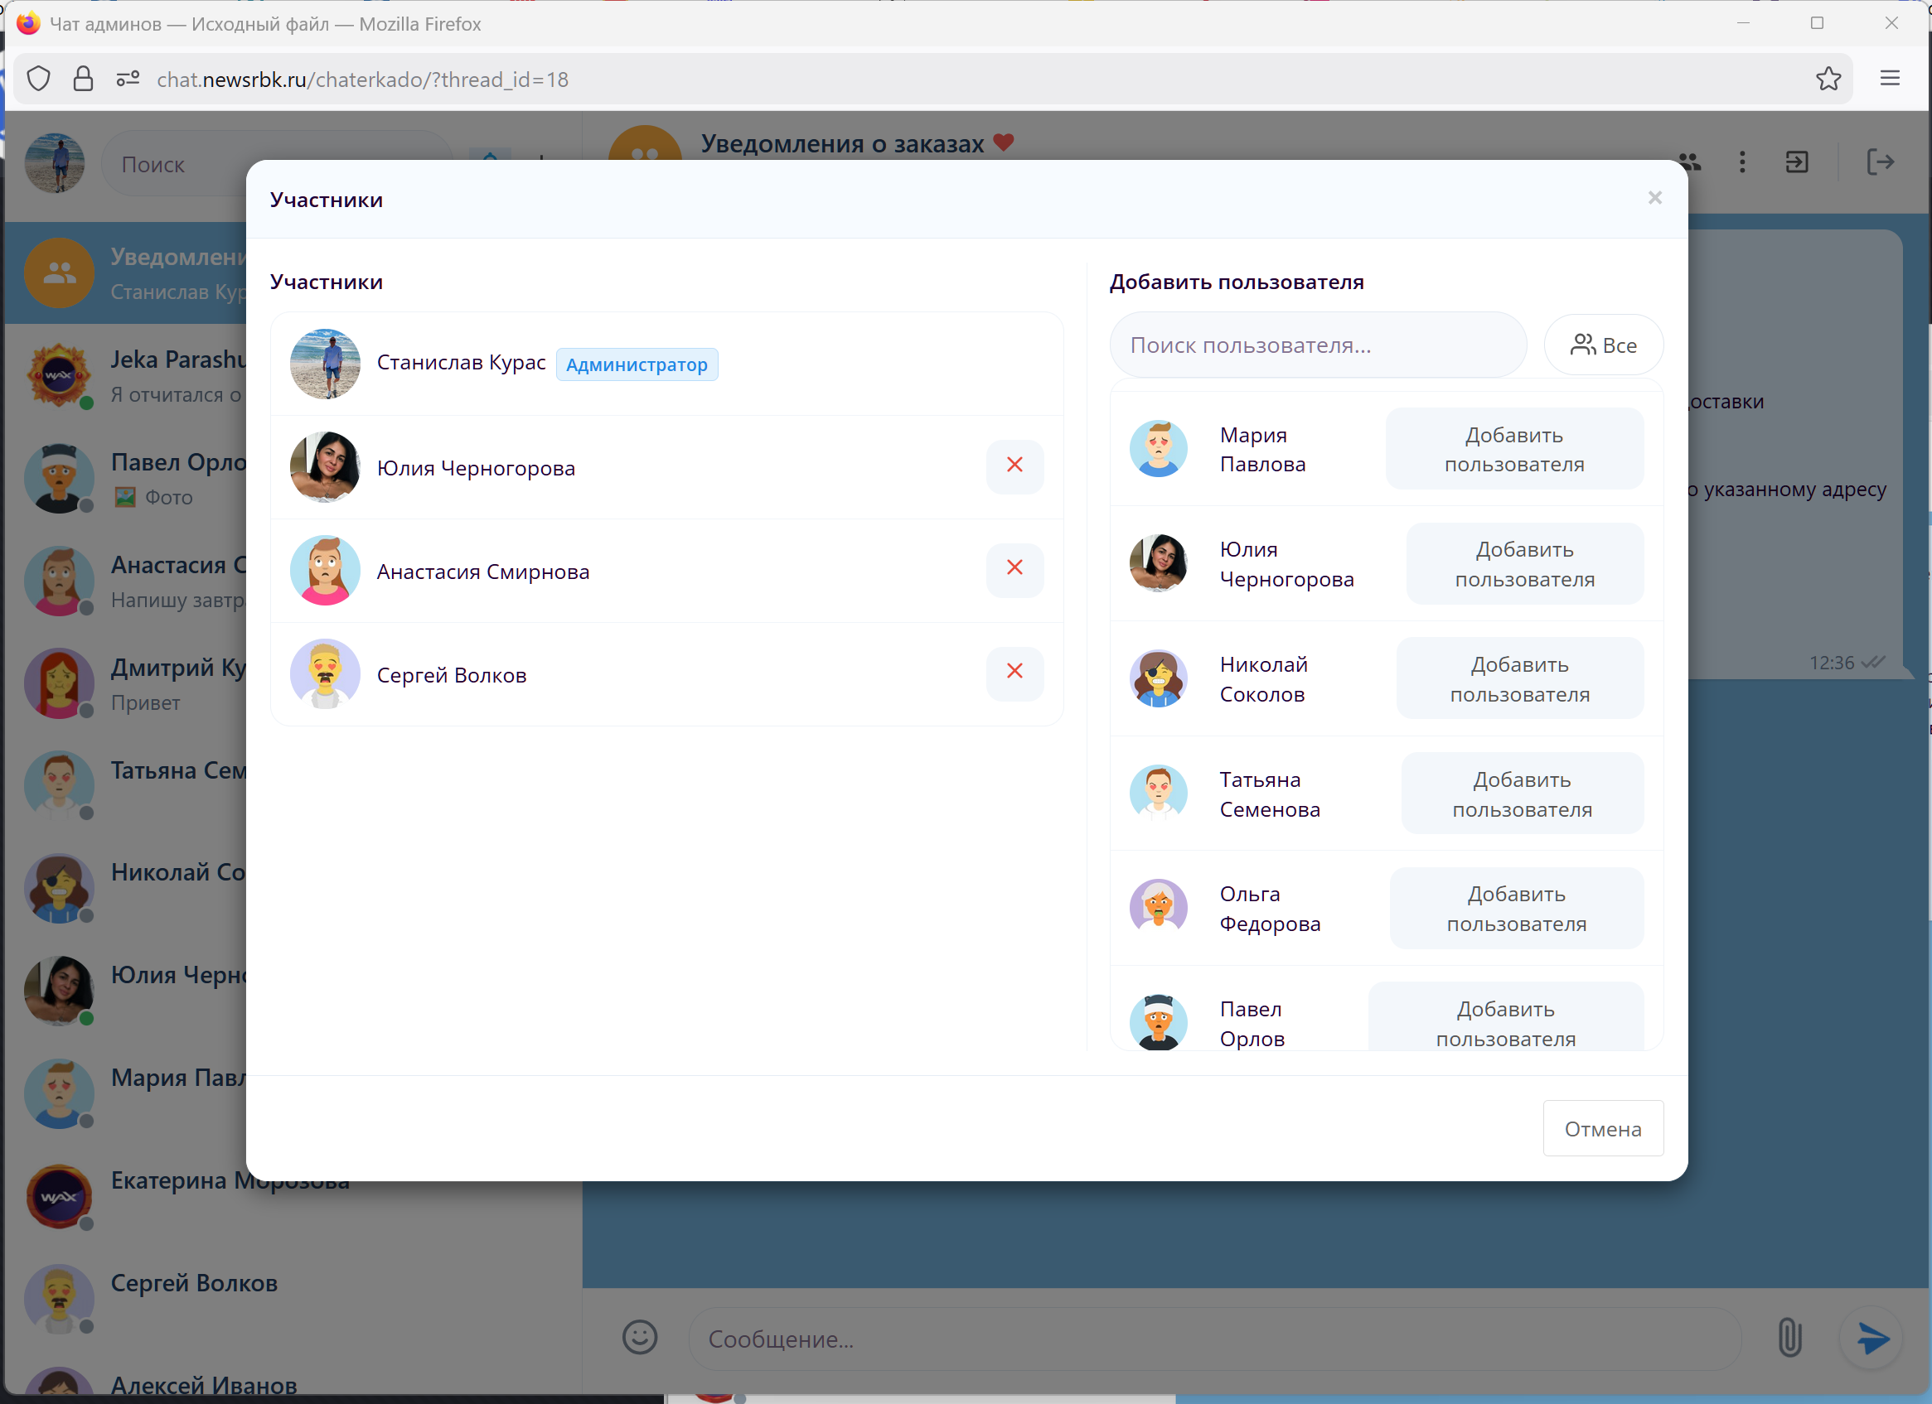The height and width of the screenshot is (1404, 1932).
Task: Click Станислав Курас avatar in the participants list
Action: point(325,364)
